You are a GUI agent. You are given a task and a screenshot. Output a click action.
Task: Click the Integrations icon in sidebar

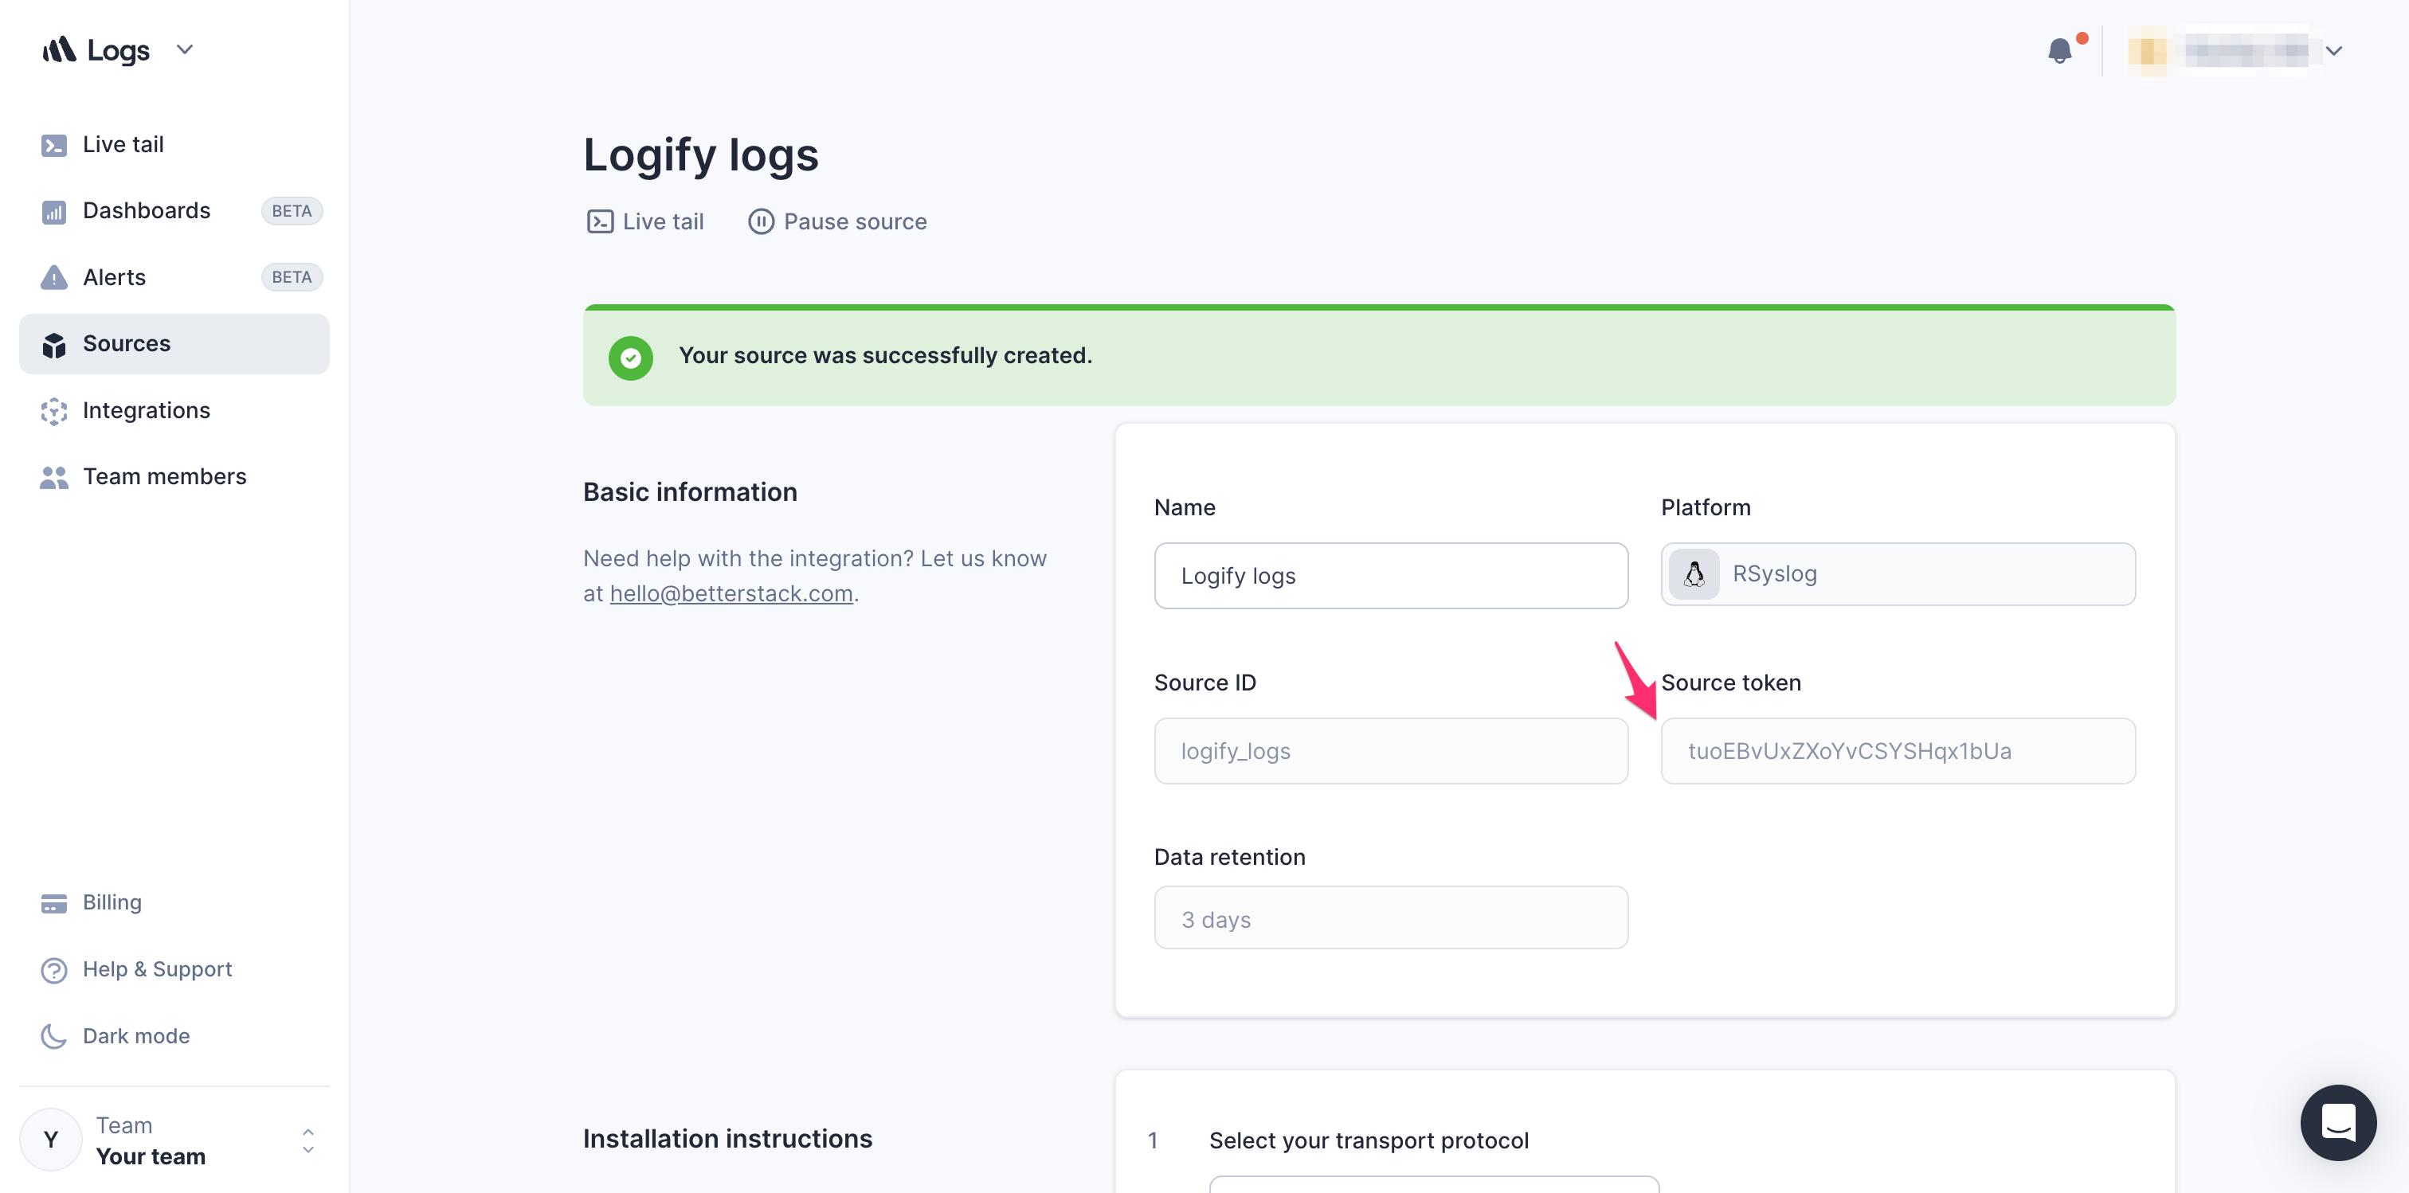[x=54, y=410]
